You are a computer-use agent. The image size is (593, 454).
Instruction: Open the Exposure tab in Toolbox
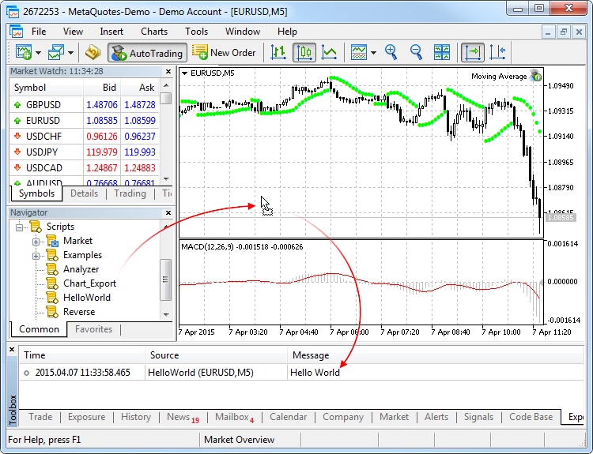[87, 417]
